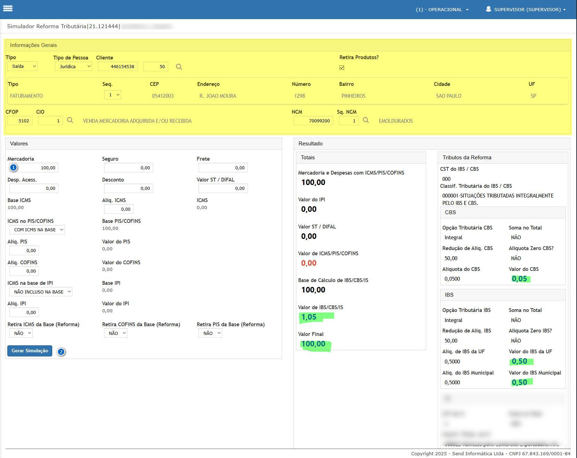Click the NCM search magnifier icon
Screen dimensions: 577x458
[366, 120]
